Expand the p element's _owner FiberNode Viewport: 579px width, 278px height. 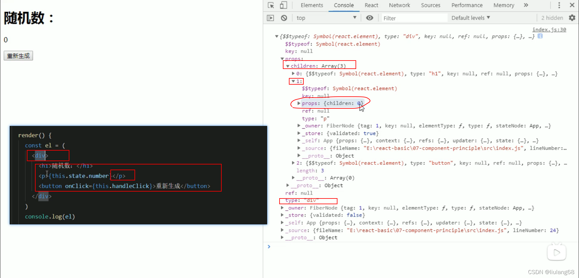(x=299, y=126)
